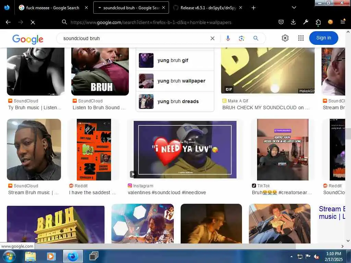Open the 'i NEED YA LUV' Instagram thumbnail

click(x=185, y=150)
